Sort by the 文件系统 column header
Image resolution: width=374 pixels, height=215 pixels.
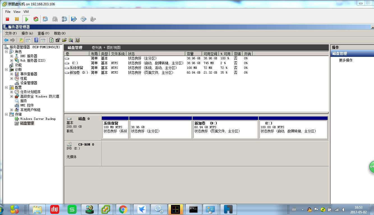(x=118, y=53)
